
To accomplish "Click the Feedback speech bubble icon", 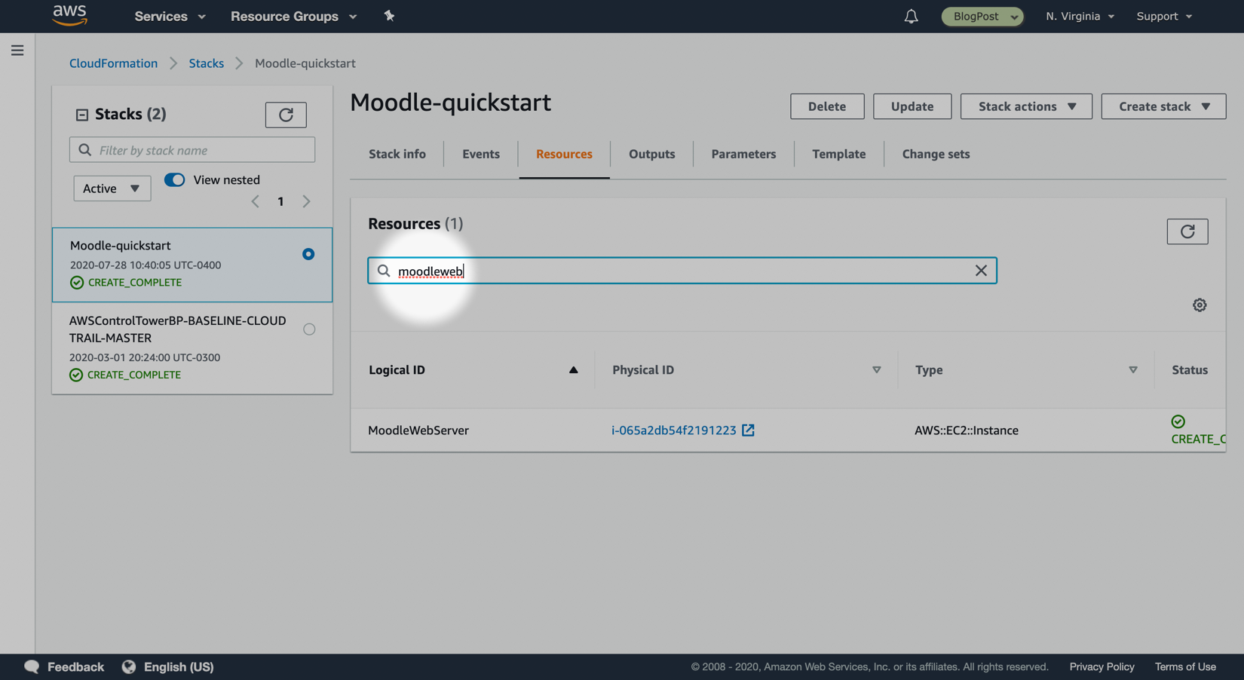I will pos(32,666).
